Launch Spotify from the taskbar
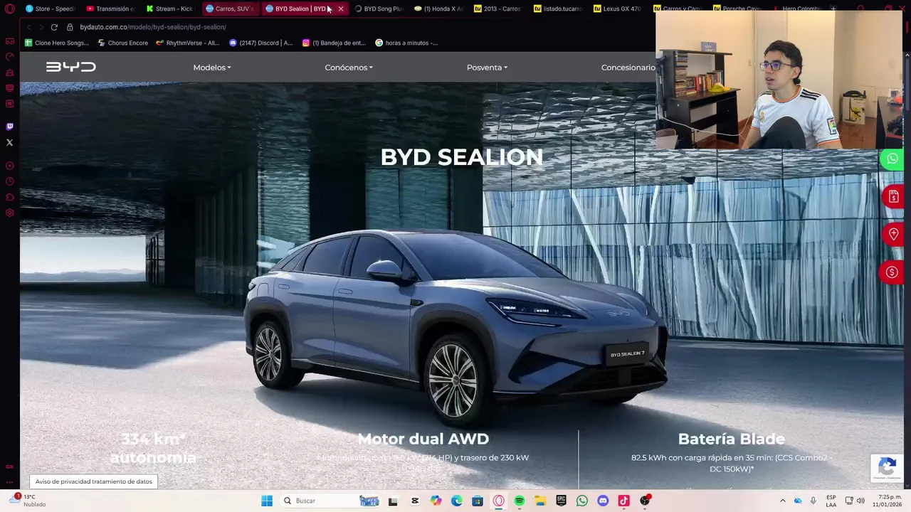Image resolution: width=911 pixels, height=512 pixels. pos(520,501)
